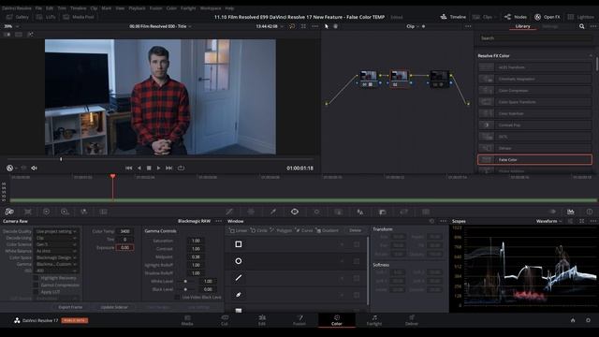
Task: Click the Exposure value field
Action: [x=124, y=247]
